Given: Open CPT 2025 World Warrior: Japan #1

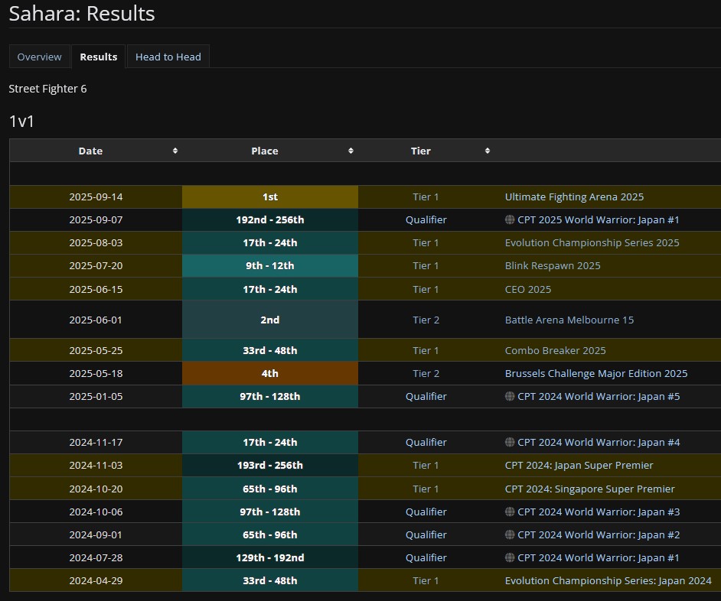Looking at the screenshot, I should [599, 219].
